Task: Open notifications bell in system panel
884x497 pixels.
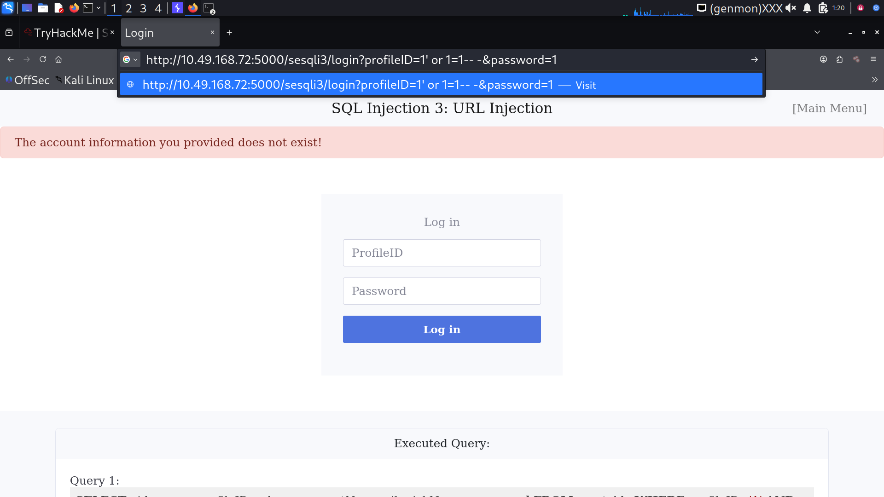Action: coord(807,8)
